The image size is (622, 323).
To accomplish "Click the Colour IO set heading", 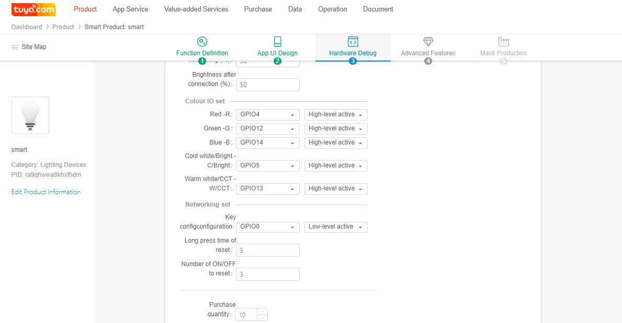I will point(205,101).
